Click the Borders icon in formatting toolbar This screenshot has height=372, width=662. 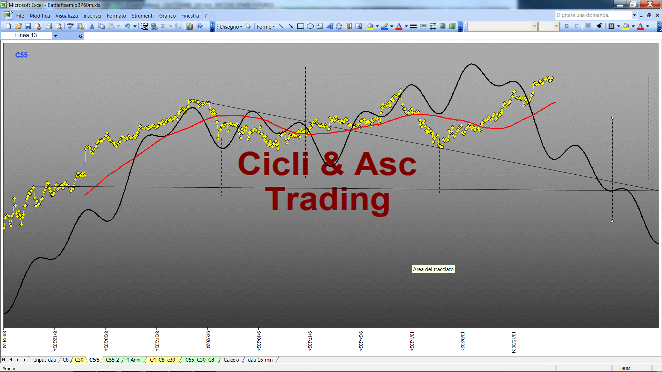[611, 26]
